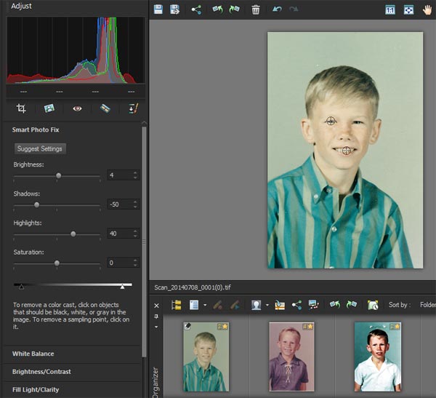Click the Shadows slider handle
The width and height of the screenshot is (436, 398).
click(37, 205)
